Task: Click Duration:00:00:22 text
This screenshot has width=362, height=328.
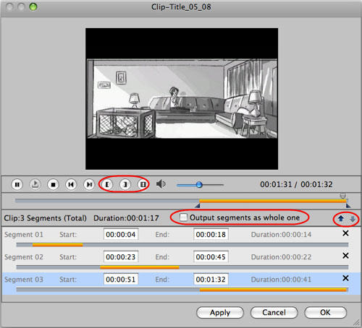Action: pyautogui.click(x=281, y=257)
